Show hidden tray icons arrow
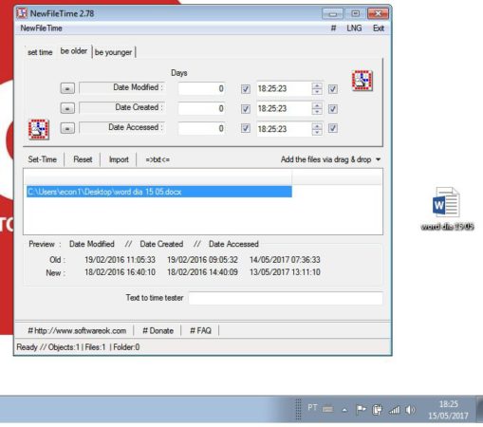The width and height of the screenshot is (483, 427). pos(344,410)
